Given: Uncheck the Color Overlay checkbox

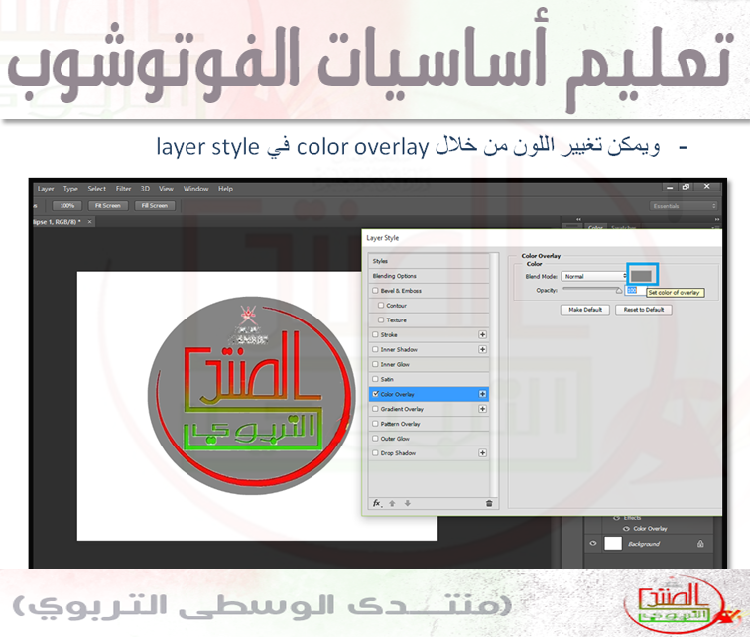Looking at the screenshot, I should (x=375, y=394).
